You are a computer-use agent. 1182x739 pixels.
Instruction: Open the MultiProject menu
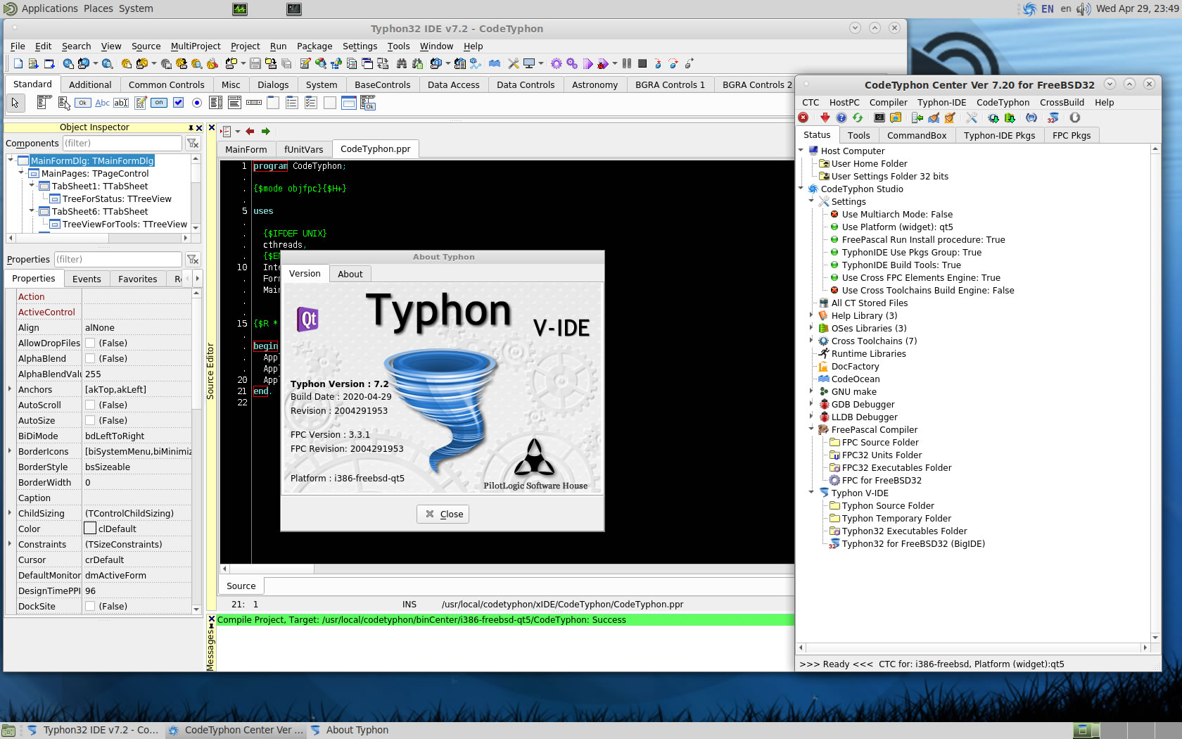point(196,46)
